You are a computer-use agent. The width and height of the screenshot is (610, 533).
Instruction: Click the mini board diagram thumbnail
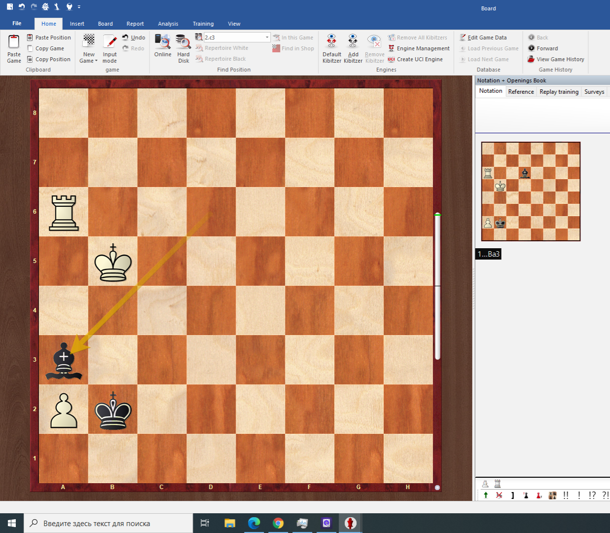(x=531, y=191)
